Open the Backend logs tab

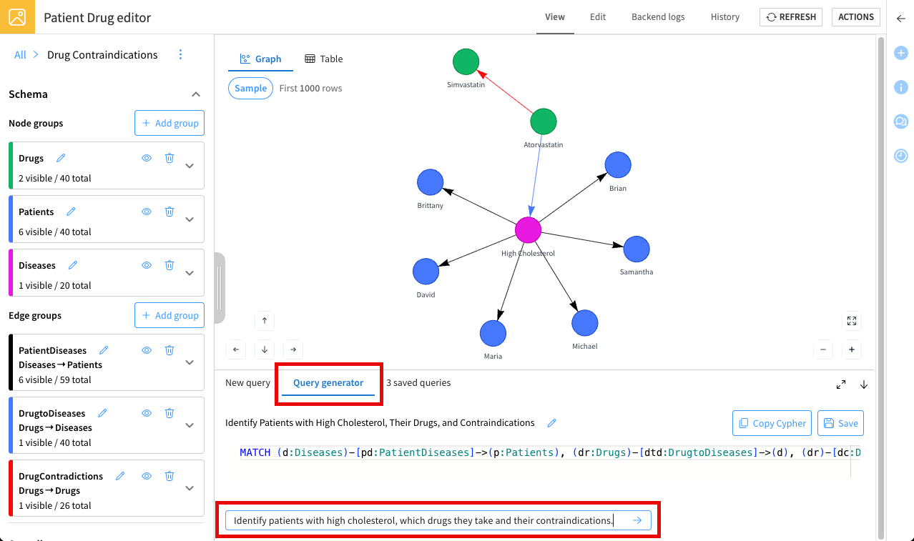[657, 17]
